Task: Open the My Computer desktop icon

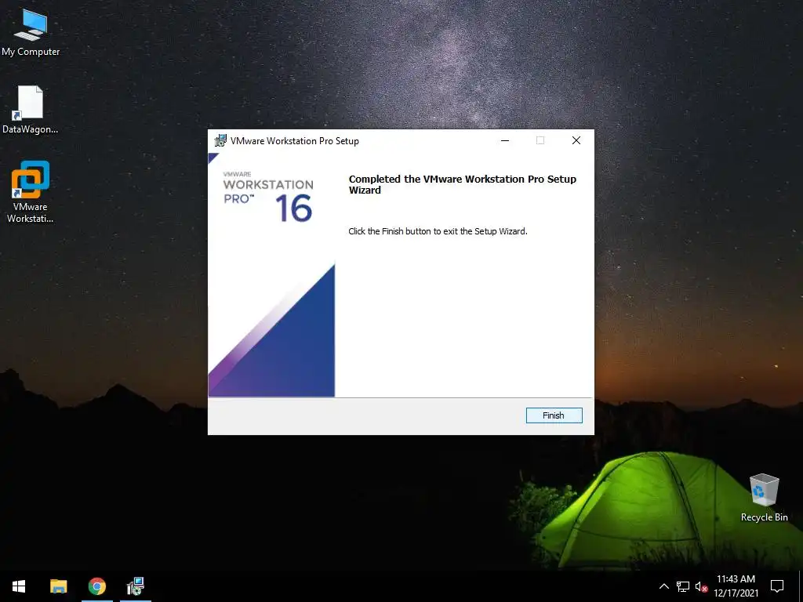Action: [31, 33]
